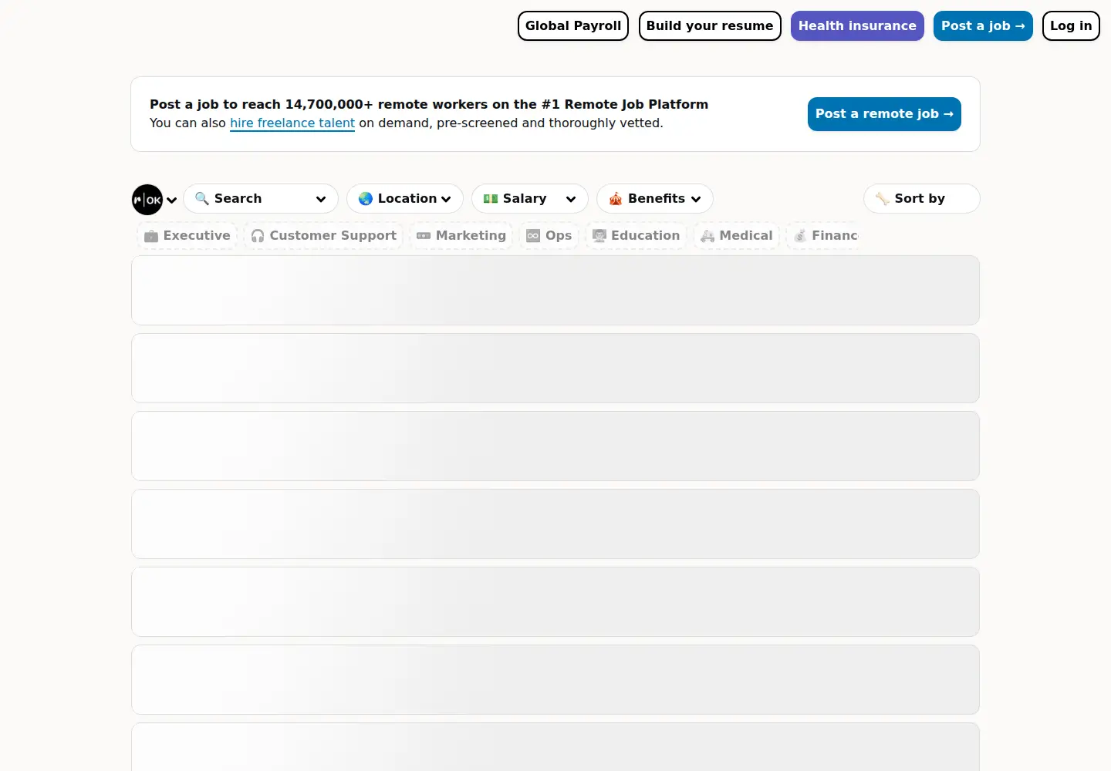
Task: Expand the Location dropdown chevron
Action: (446, 199)
